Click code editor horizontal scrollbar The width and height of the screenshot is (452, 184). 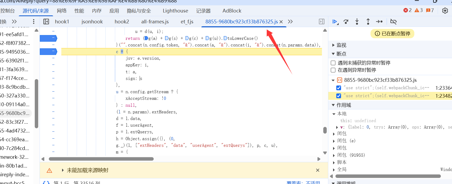(101, 159)
